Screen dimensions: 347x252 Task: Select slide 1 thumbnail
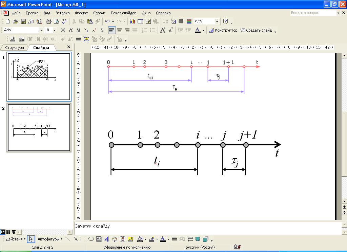point(39,76)
